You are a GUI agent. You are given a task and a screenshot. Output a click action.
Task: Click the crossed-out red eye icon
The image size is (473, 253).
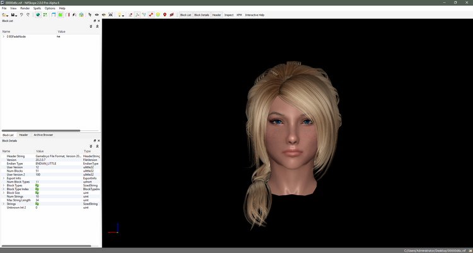[x=172, y=14]
